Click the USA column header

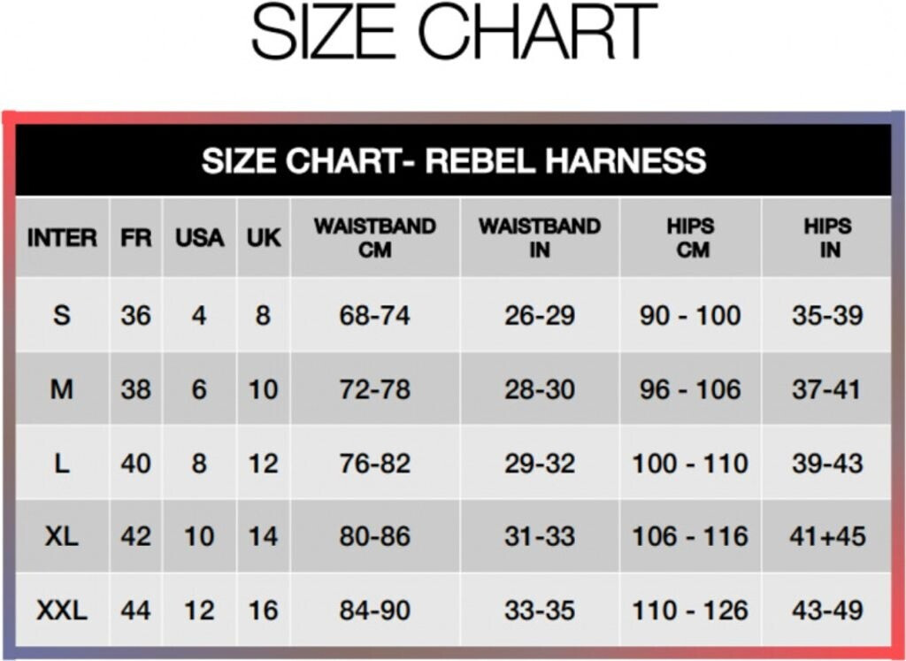(199, 238)
